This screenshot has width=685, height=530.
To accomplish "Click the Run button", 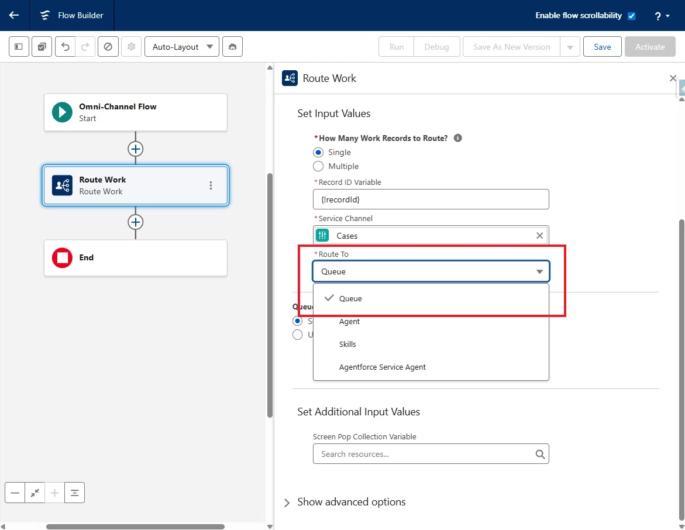I will [x=396, y=47].
